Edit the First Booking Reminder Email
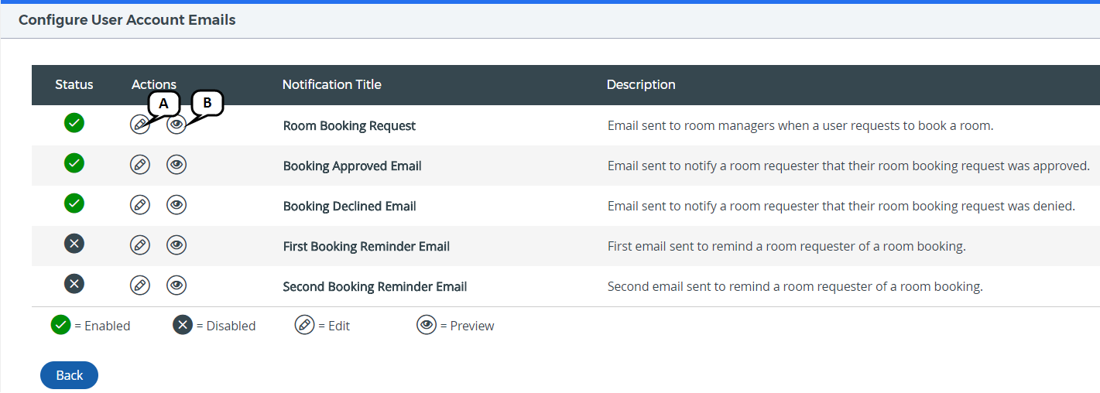The height and width of the screenshot is (393, 1100). (x=139, y=245)
